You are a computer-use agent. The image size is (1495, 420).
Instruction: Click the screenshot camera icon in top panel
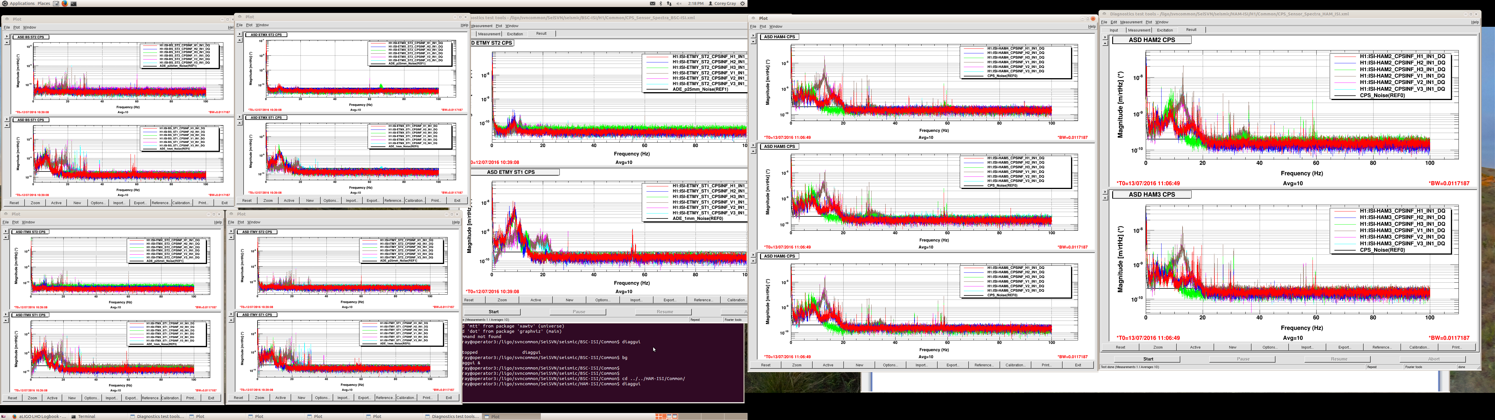coord(56,3)
